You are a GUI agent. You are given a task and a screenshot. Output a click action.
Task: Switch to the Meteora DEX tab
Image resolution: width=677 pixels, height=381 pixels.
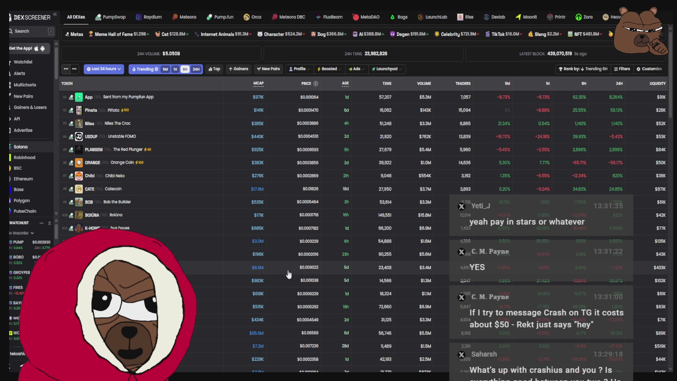click(184, 17)
